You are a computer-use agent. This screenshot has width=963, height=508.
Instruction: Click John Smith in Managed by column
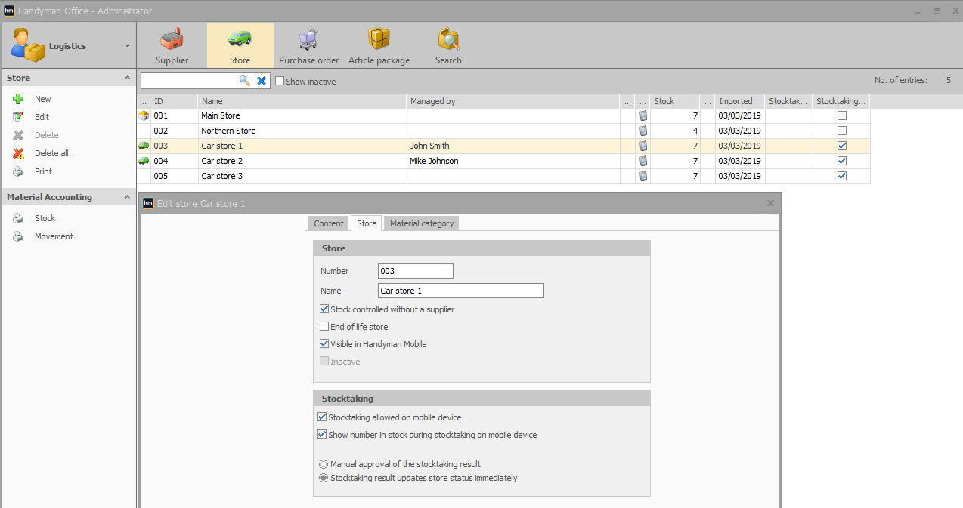[x=429, y=146]
